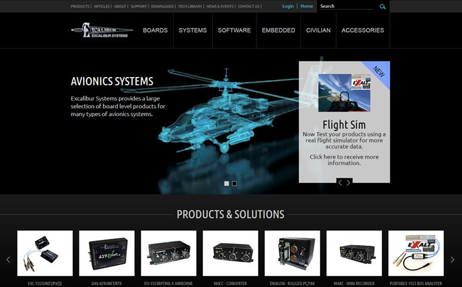Select the second slide indicator dot

pos(234,183)
